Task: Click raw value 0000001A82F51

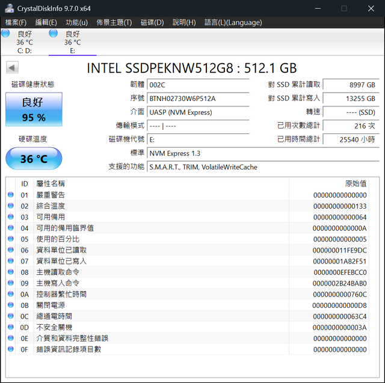Action: click(339, 262)
